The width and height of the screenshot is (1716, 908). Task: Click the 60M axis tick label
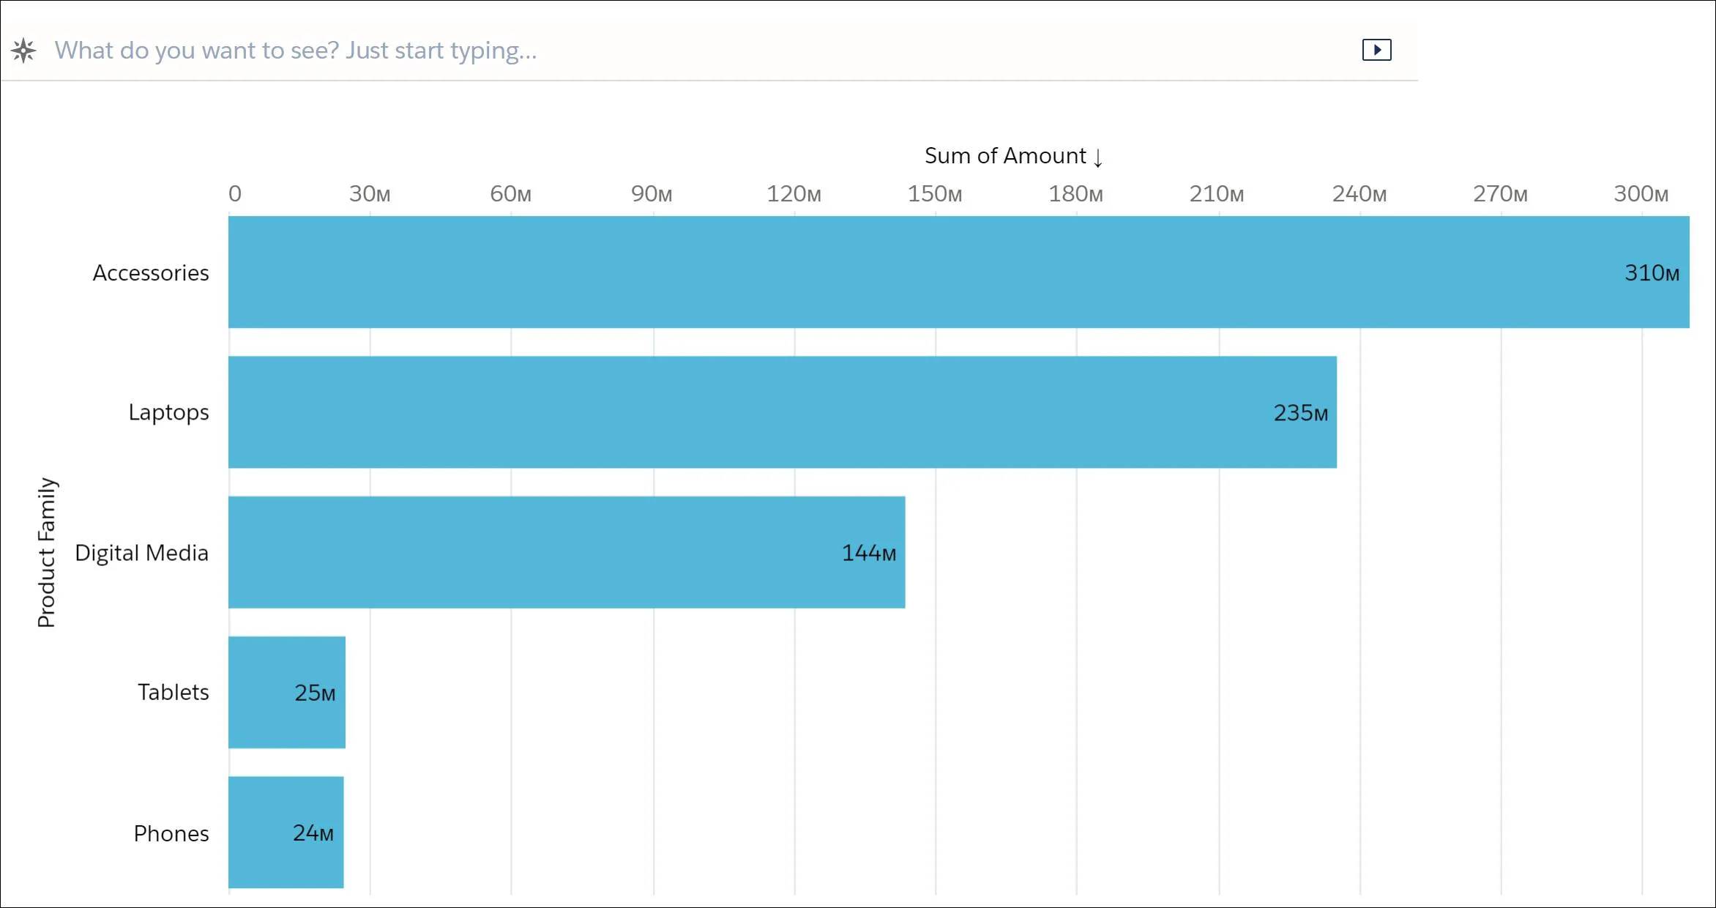pyautogui.click(x=511, y=194)
